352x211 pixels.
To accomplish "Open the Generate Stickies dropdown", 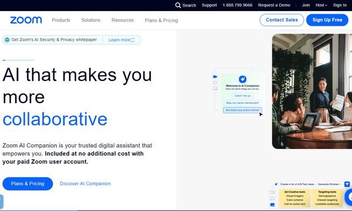I will click(329, 184).
